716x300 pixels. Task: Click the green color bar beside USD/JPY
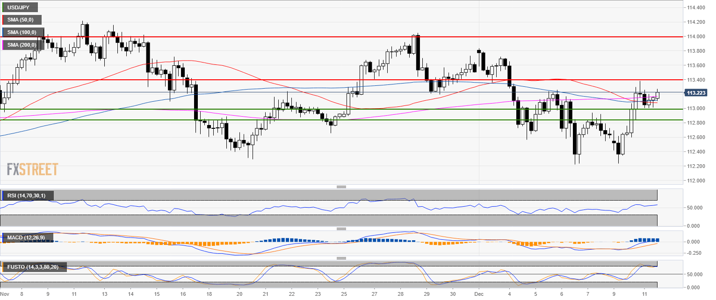pos(3,7)
